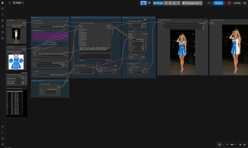Open vae_name dropdown in Load VAE
Screen dimensions: 248x148
tap(50, 75)
